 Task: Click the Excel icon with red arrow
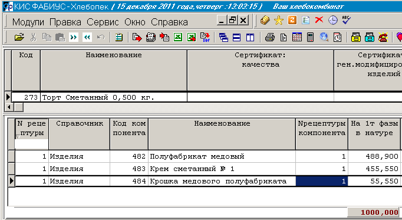[x=192, y=37]
